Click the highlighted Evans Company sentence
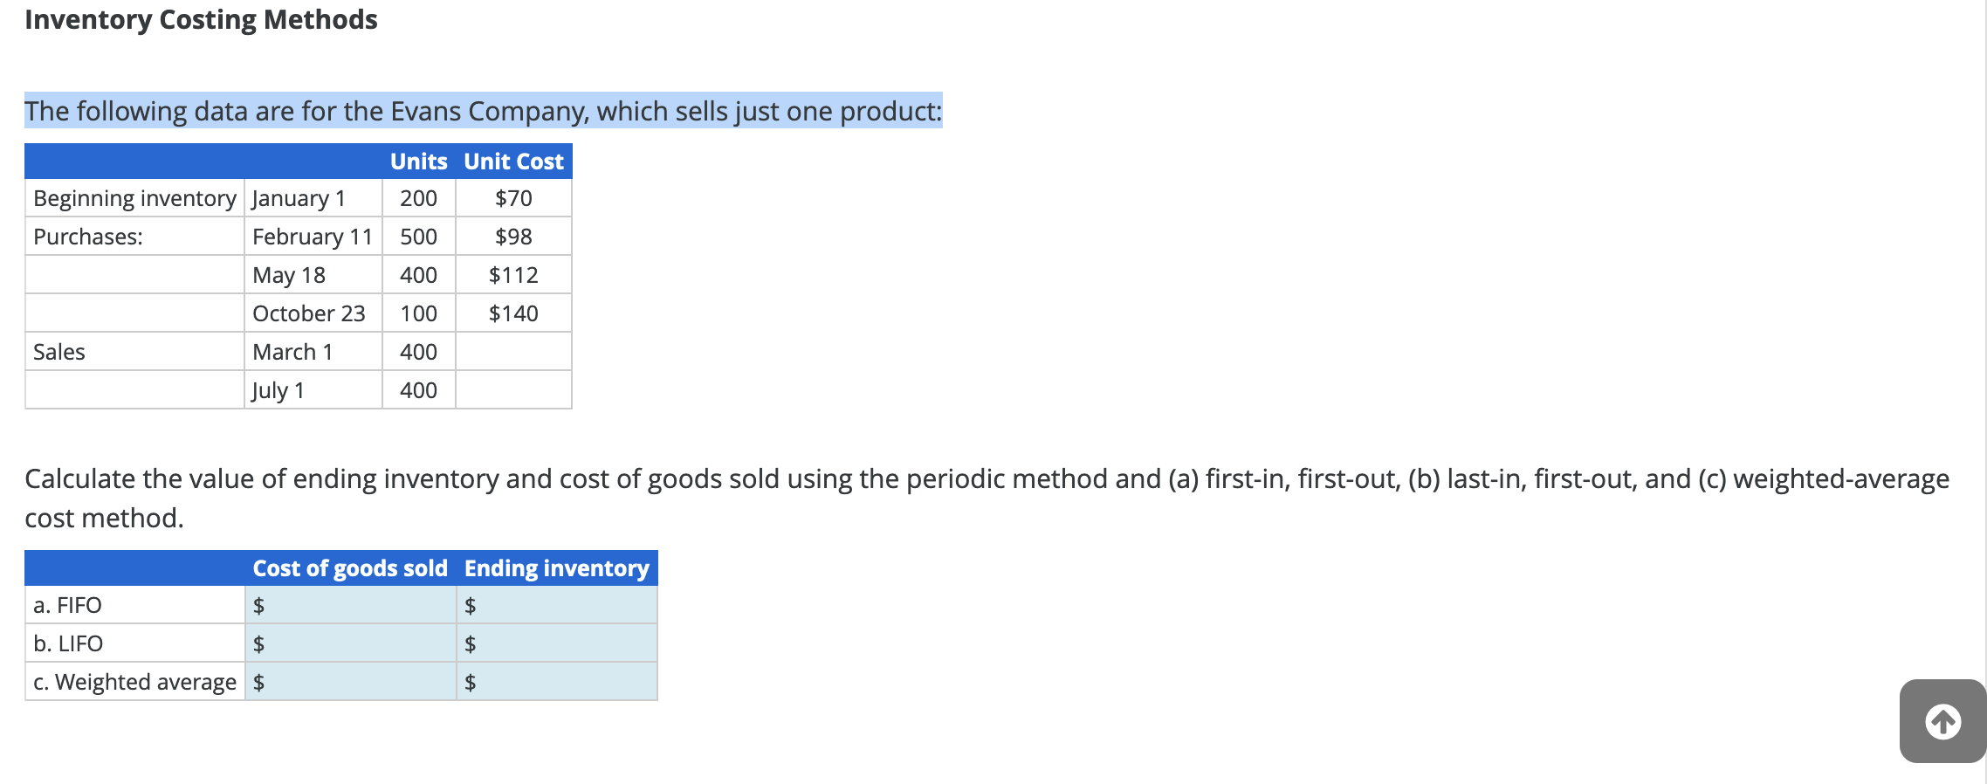 (x=483, y=111)
